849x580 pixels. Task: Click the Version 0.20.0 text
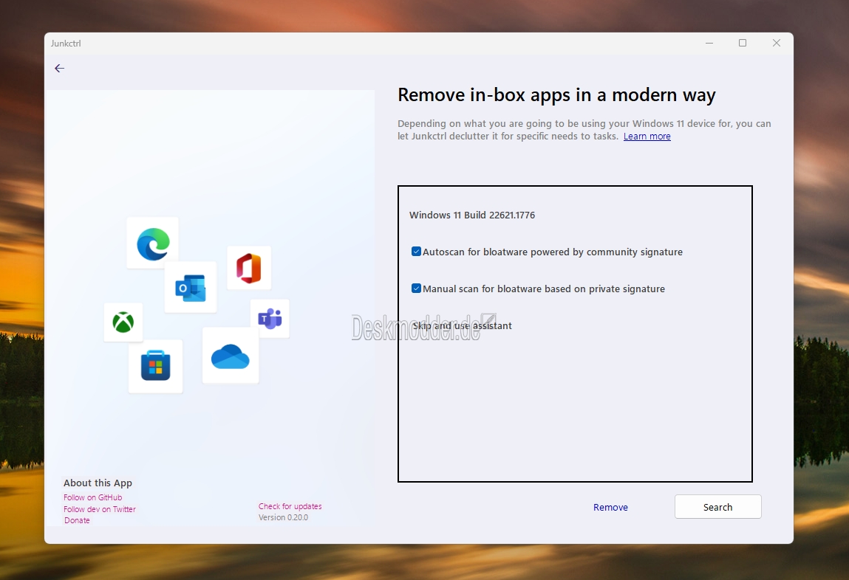pos(283,517)
